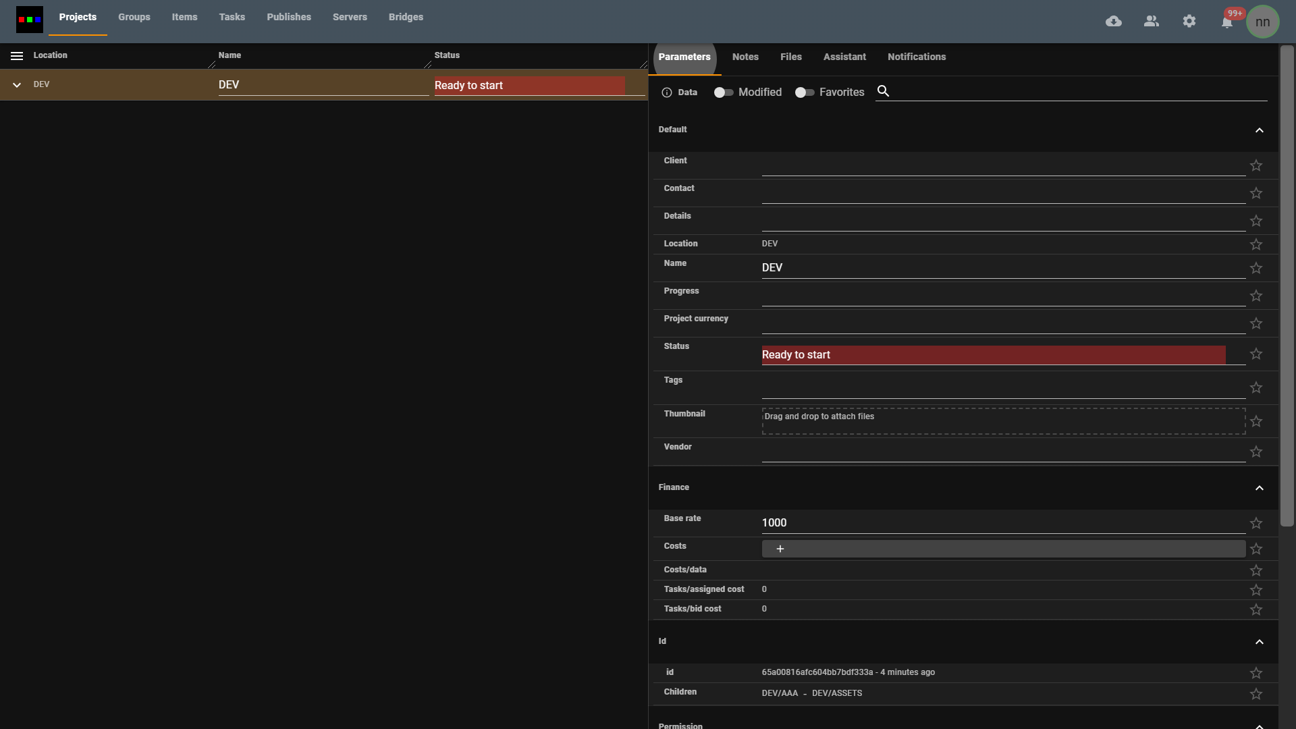
Task: Collapse the DEV project row chevron
Action: [x=17, y=85]
